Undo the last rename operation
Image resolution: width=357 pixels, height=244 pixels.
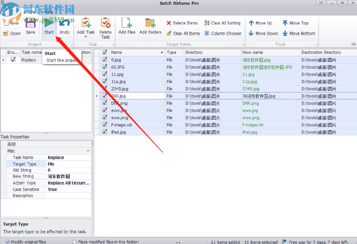(64, 27)
